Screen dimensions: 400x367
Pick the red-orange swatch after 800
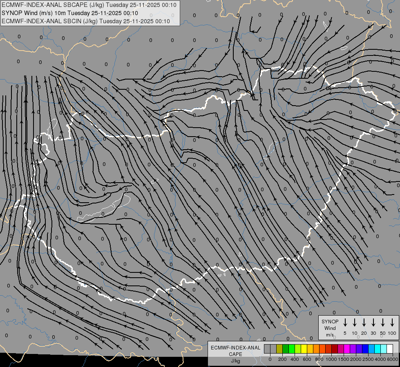(x=322, y=349)
